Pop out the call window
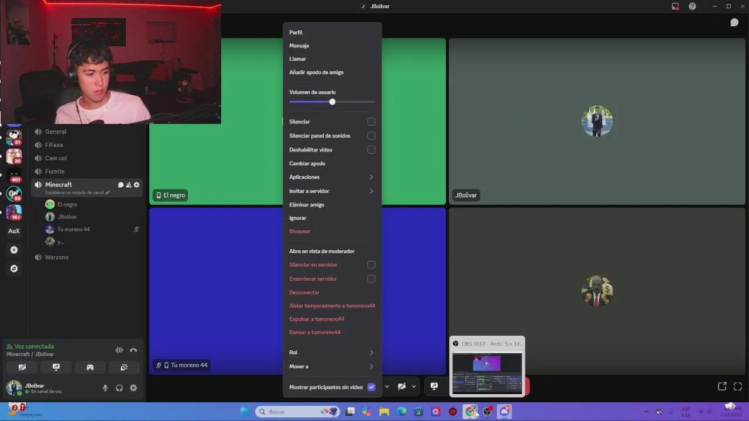749x421 pixels. [722, 386]
